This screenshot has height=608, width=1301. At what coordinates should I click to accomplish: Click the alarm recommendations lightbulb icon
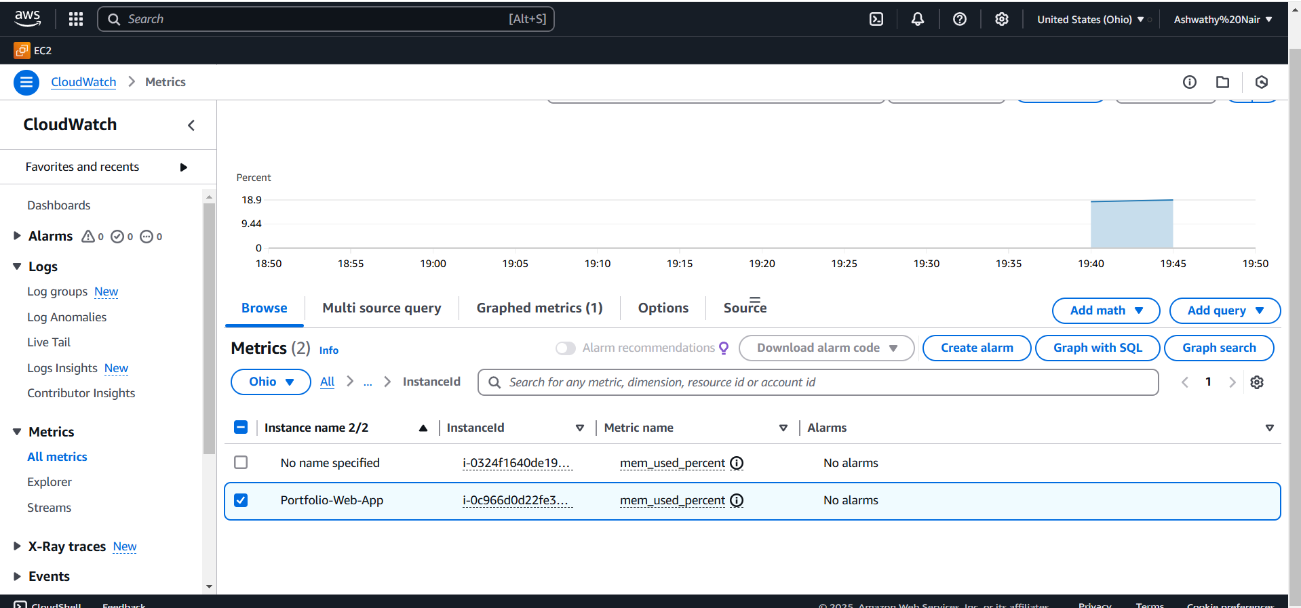point(724,348)
